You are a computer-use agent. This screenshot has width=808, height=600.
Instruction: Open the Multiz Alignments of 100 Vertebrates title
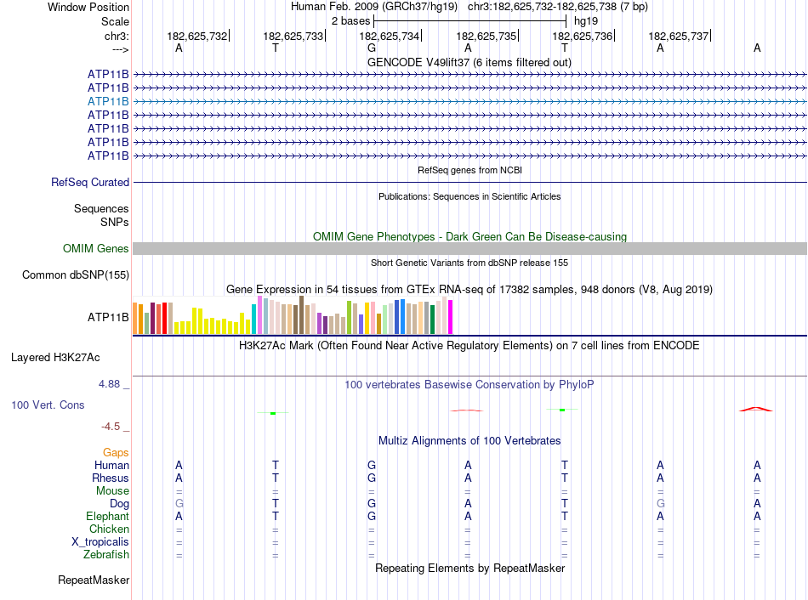[469, 440]
